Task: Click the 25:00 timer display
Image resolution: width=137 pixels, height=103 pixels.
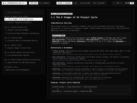Action: (127, 3)
